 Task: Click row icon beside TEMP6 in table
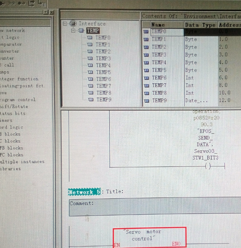(x=147, y=78)
